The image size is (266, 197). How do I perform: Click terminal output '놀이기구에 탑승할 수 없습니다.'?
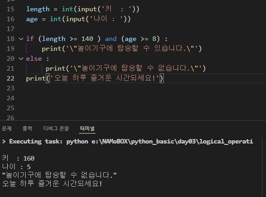[x=59, y=175]
